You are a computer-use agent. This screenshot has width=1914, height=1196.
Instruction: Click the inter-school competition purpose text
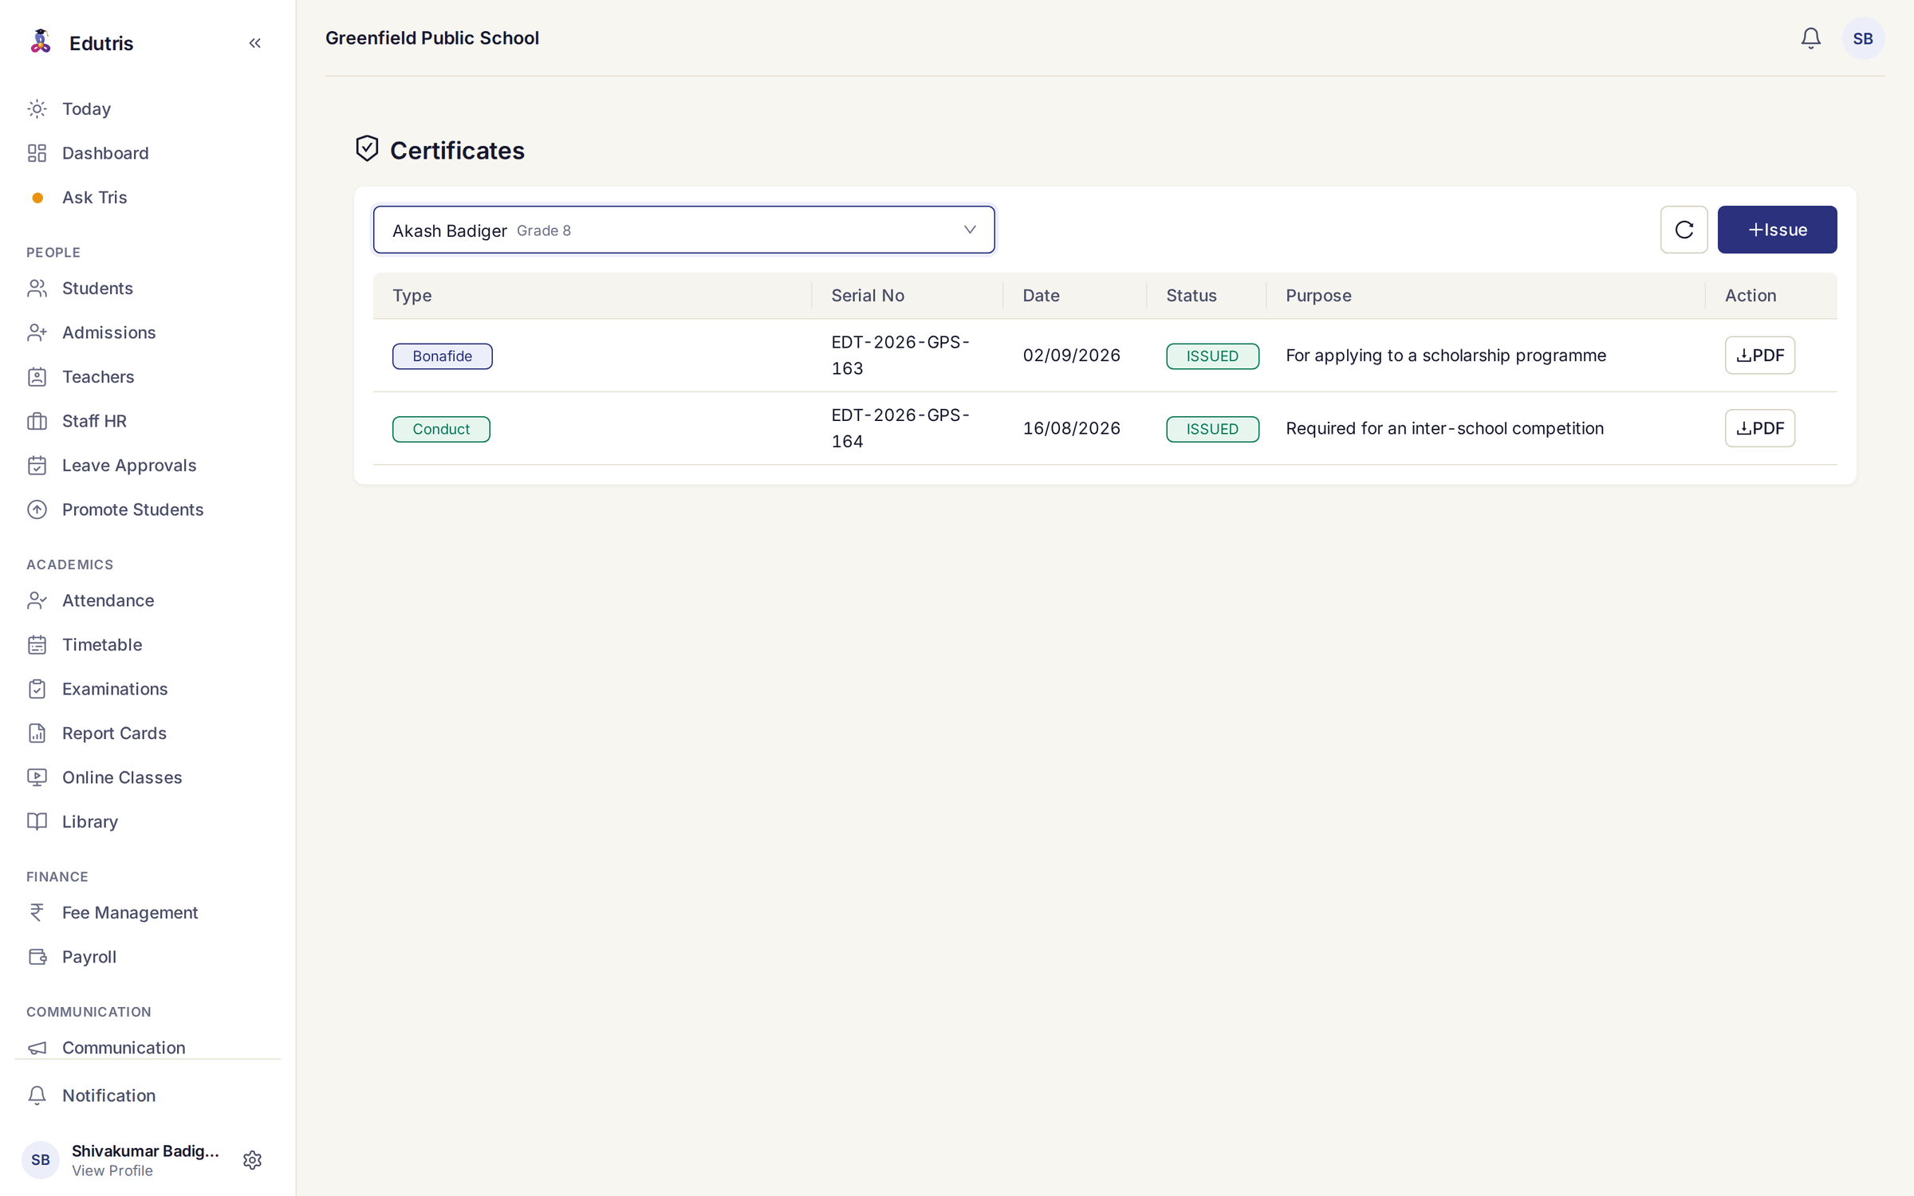(1444, 428)
